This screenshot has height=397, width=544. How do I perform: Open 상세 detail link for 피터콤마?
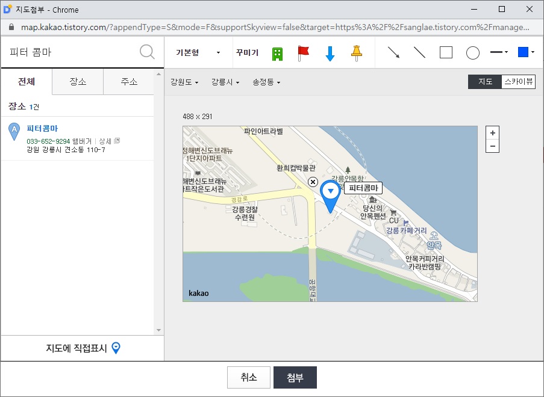[x=109, y=141]
